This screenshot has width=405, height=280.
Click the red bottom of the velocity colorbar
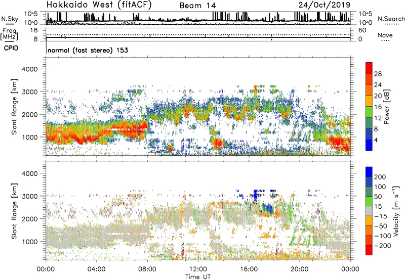pos(369,250)
